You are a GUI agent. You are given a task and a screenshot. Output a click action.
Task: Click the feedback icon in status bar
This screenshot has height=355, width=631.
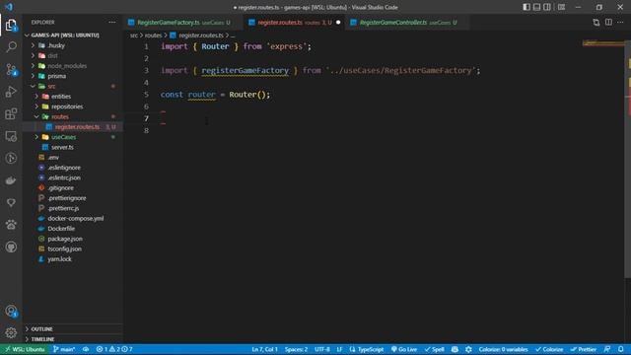pyautogui.click(x=607, y=349)
